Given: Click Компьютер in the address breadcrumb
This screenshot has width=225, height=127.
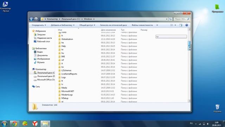Looking at the screenshot, I should pos(52,19).
